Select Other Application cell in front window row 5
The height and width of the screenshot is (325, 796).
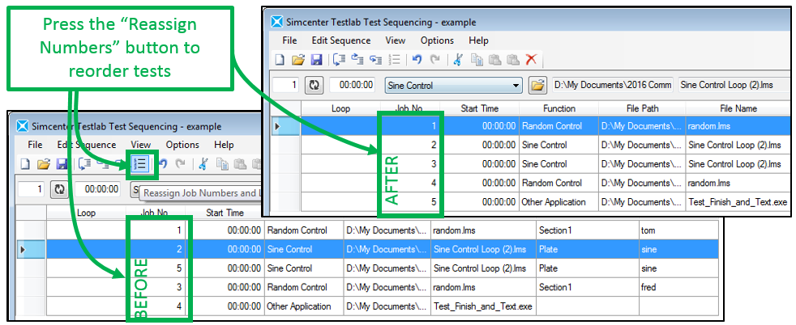559,202
